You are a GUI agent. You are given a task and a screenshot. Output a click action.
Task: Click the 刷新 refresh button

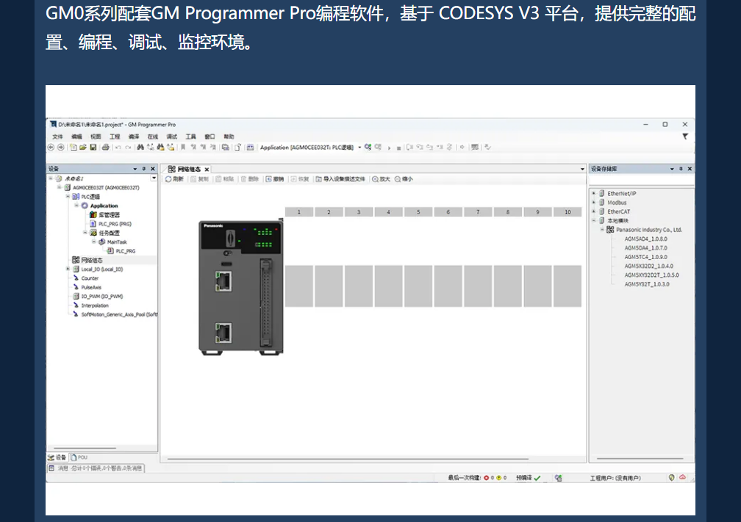174,179
